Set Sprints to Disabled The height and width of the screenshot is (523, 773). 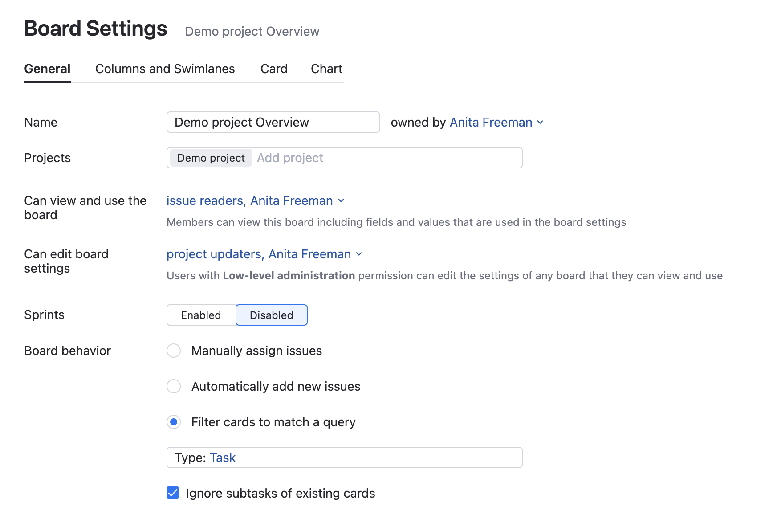pos(271,315)
